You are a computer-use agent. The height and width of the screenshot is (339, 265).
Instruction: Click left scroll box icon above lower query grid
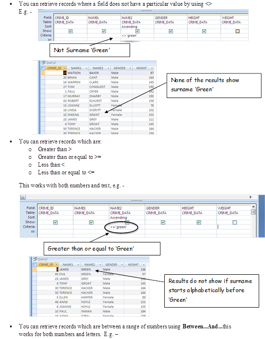(23, 197)
